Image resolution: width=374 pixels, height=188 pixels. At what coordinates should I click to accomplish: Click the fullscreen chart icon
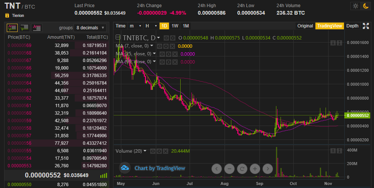(x=366, y=26)
